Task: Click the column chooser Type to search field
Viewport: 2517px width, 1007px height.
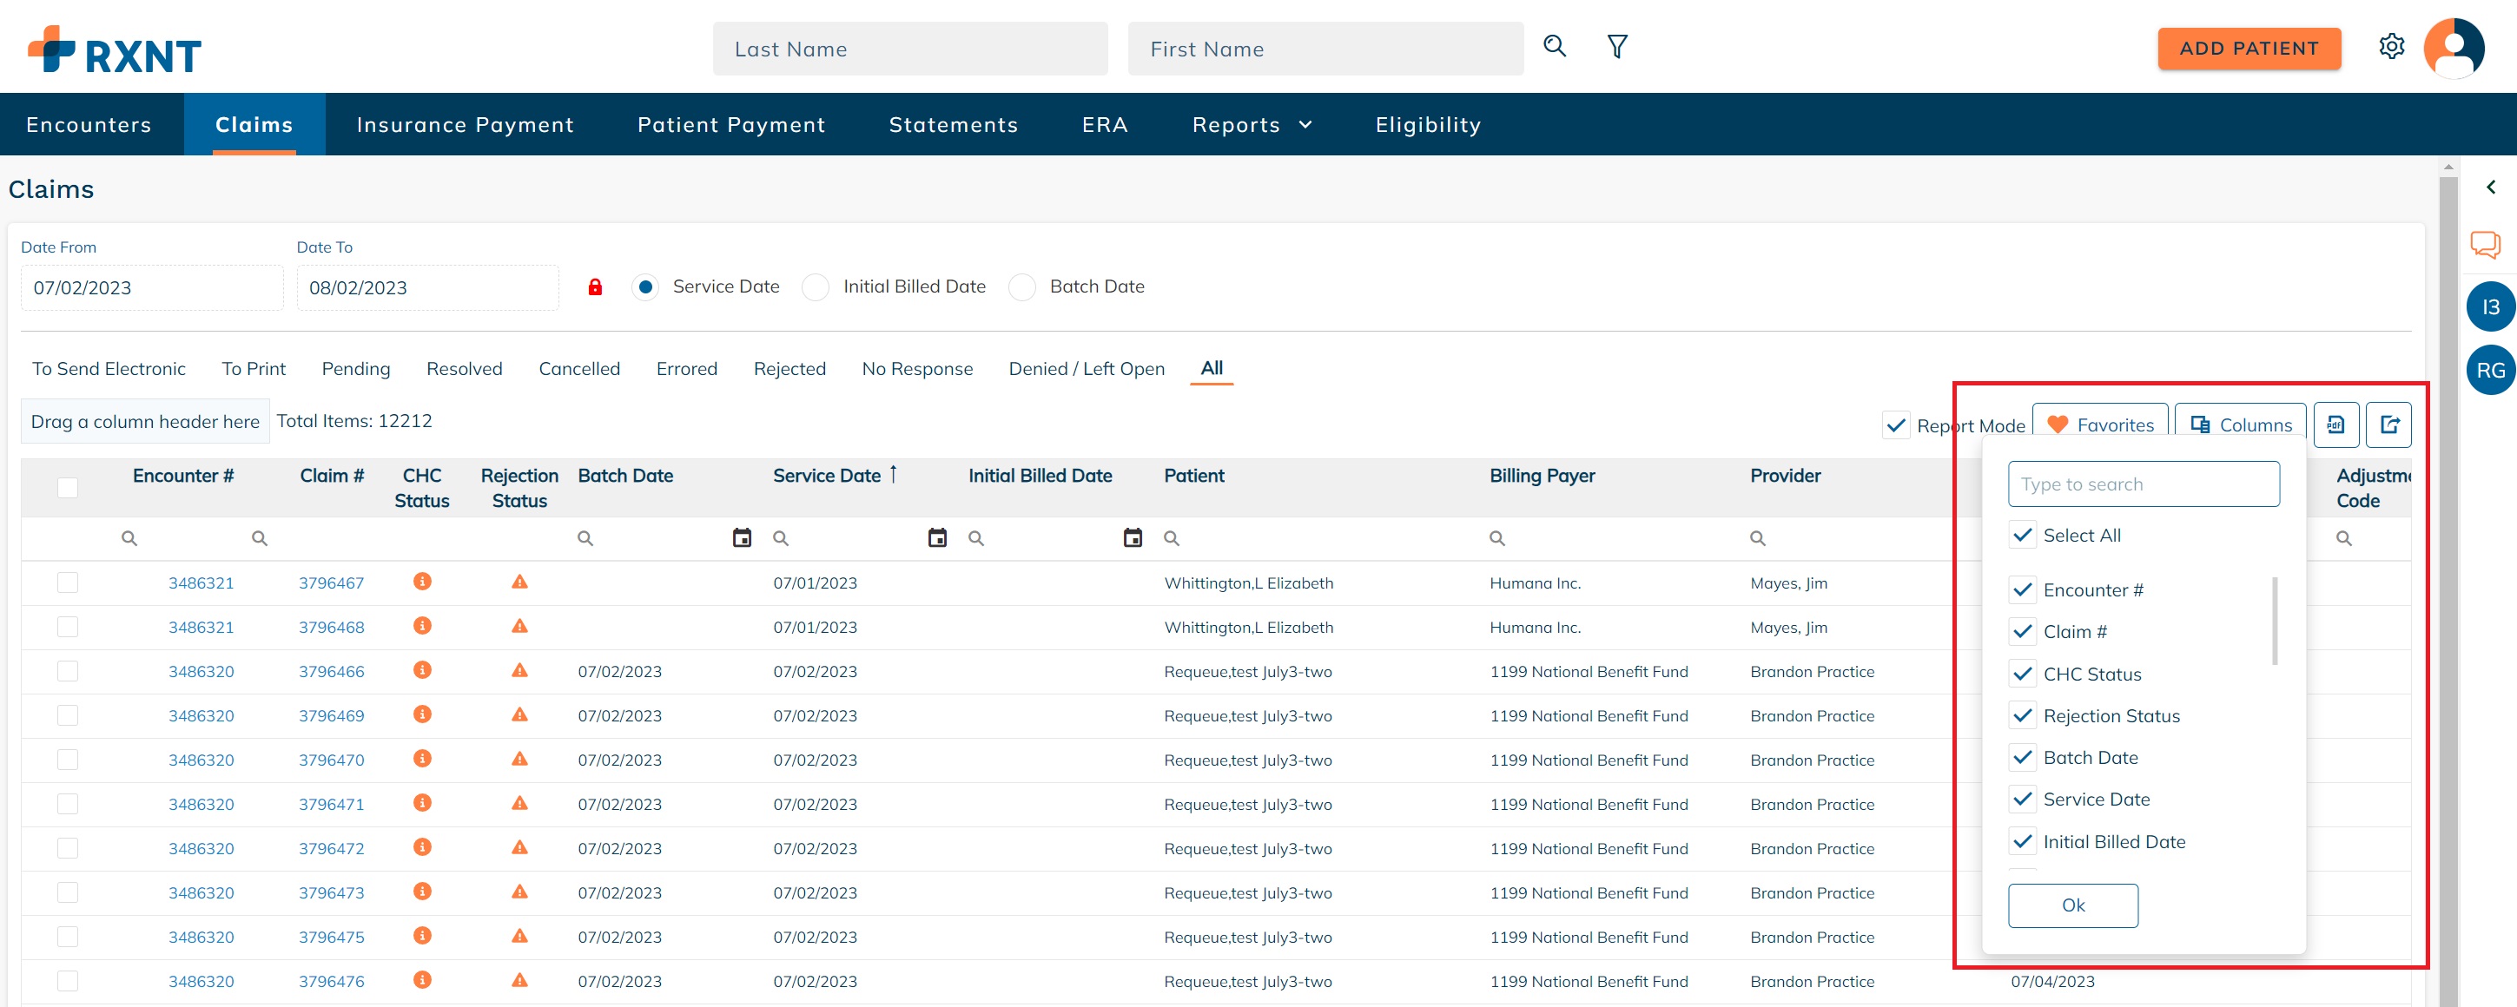Action: point(2143,484)
